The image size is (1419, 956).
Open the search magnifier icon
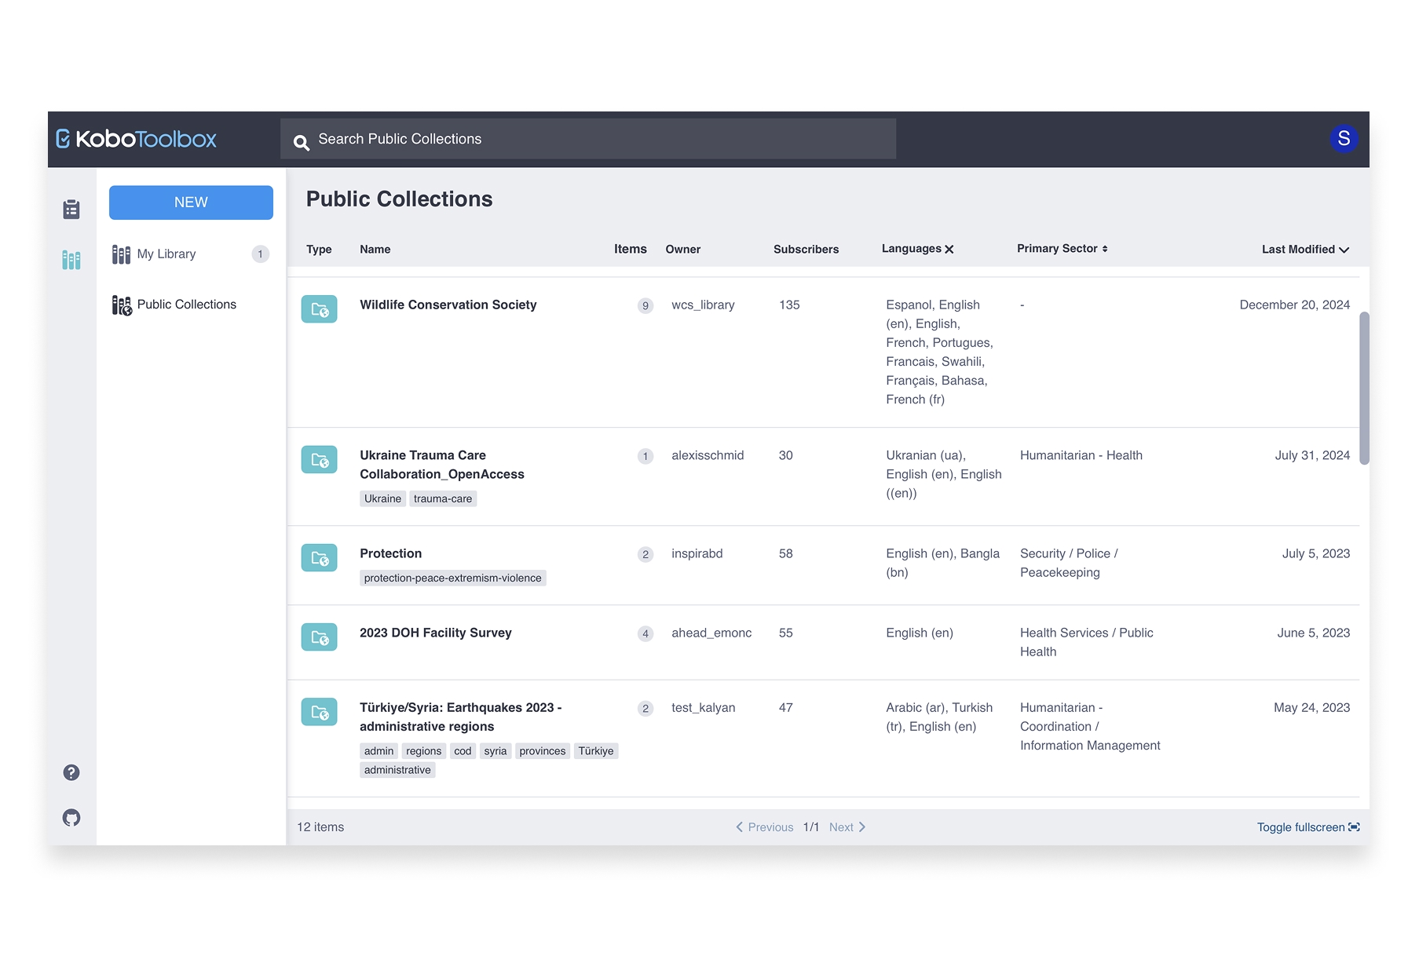coord(302,142)
